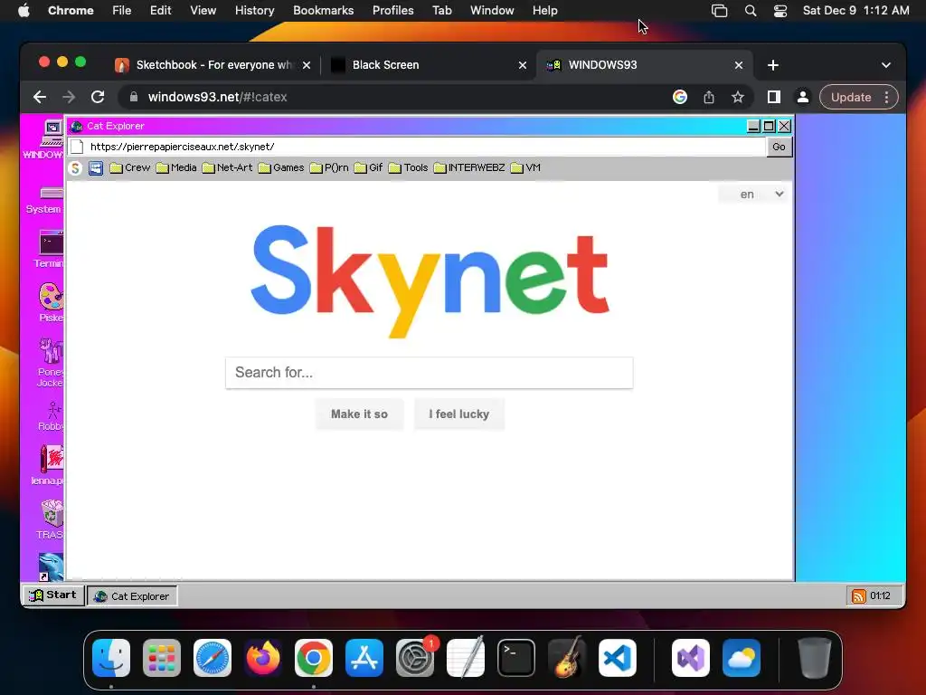Open the Terminal desktop icon

tap(51, 250)
